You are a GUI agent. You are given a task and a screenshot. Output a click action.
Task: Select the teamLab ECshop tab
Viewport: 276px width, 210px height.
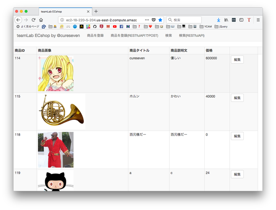click(65, 12)
